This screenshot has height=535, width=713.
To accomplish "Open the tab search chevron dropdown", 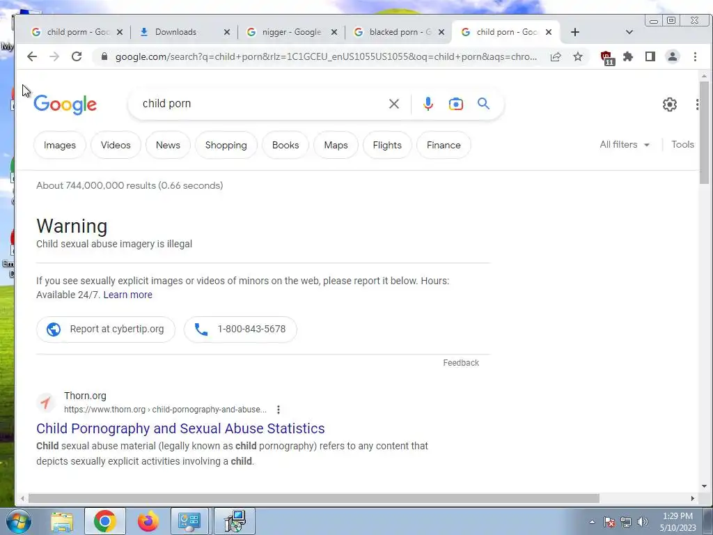I will [629, 32].
